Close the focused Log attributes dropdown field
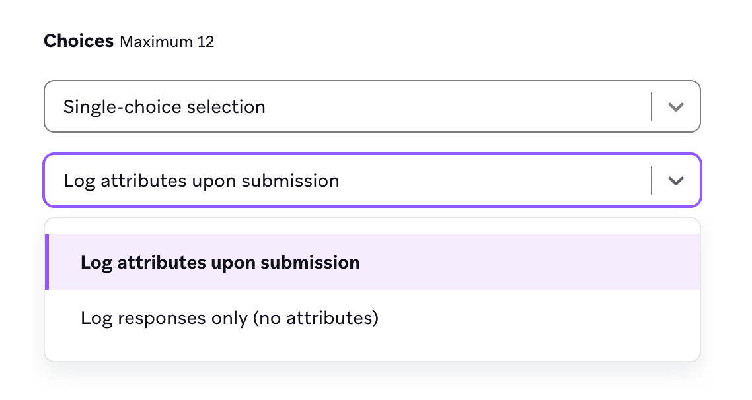 click(x=372, y=180)
